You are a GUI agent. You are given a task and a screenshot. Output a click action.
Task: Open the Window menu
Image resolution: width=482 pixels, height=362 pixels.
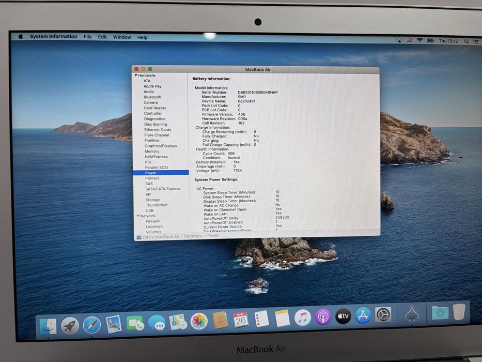click(x=122, y=37)
